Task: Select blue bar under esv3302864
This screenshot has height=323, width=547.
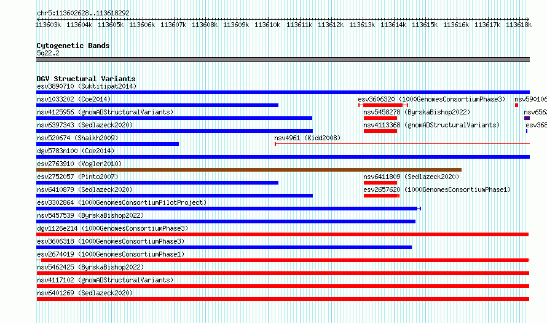Action: coord(229,209)
